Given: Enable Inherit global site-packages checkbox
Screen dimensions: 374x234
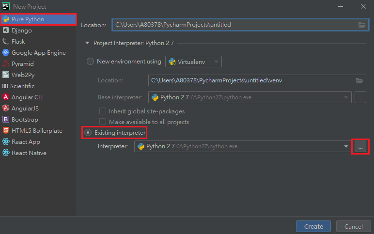Looking at the screenshot, I should coord(103,111).
